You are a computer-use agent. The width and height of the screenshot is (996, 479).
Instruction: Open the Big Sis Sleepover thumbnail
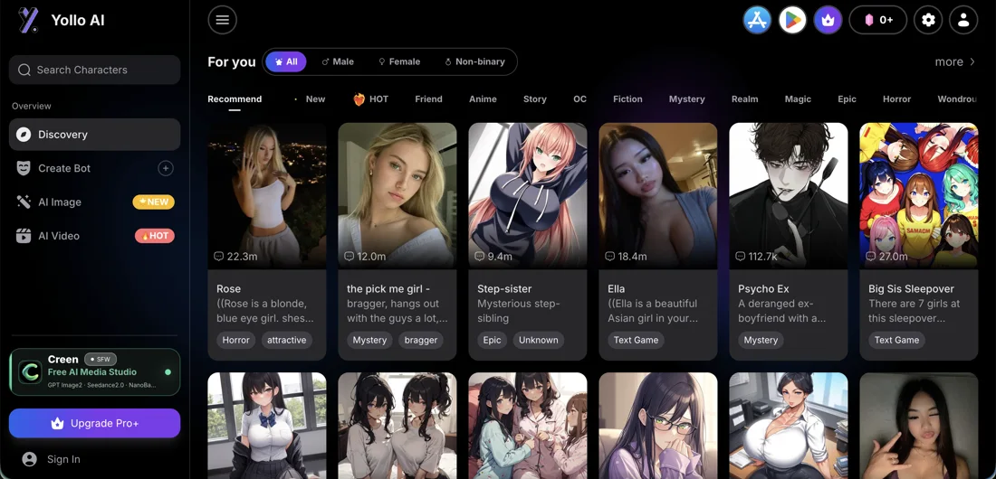click(x=918, y=195)
